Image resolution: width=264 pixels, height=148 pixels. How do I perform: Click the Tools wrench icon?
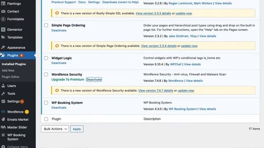tap(3, 93)
